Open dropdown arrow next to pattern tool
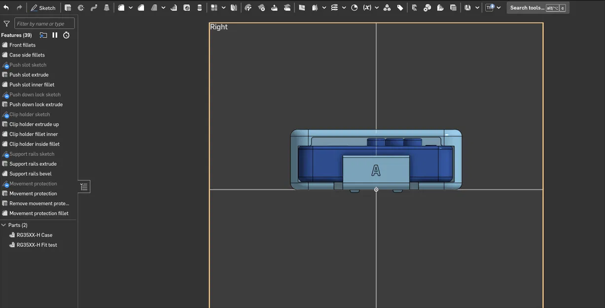The image size is (605, 308). pyautogui.click(x=223, y=8)
